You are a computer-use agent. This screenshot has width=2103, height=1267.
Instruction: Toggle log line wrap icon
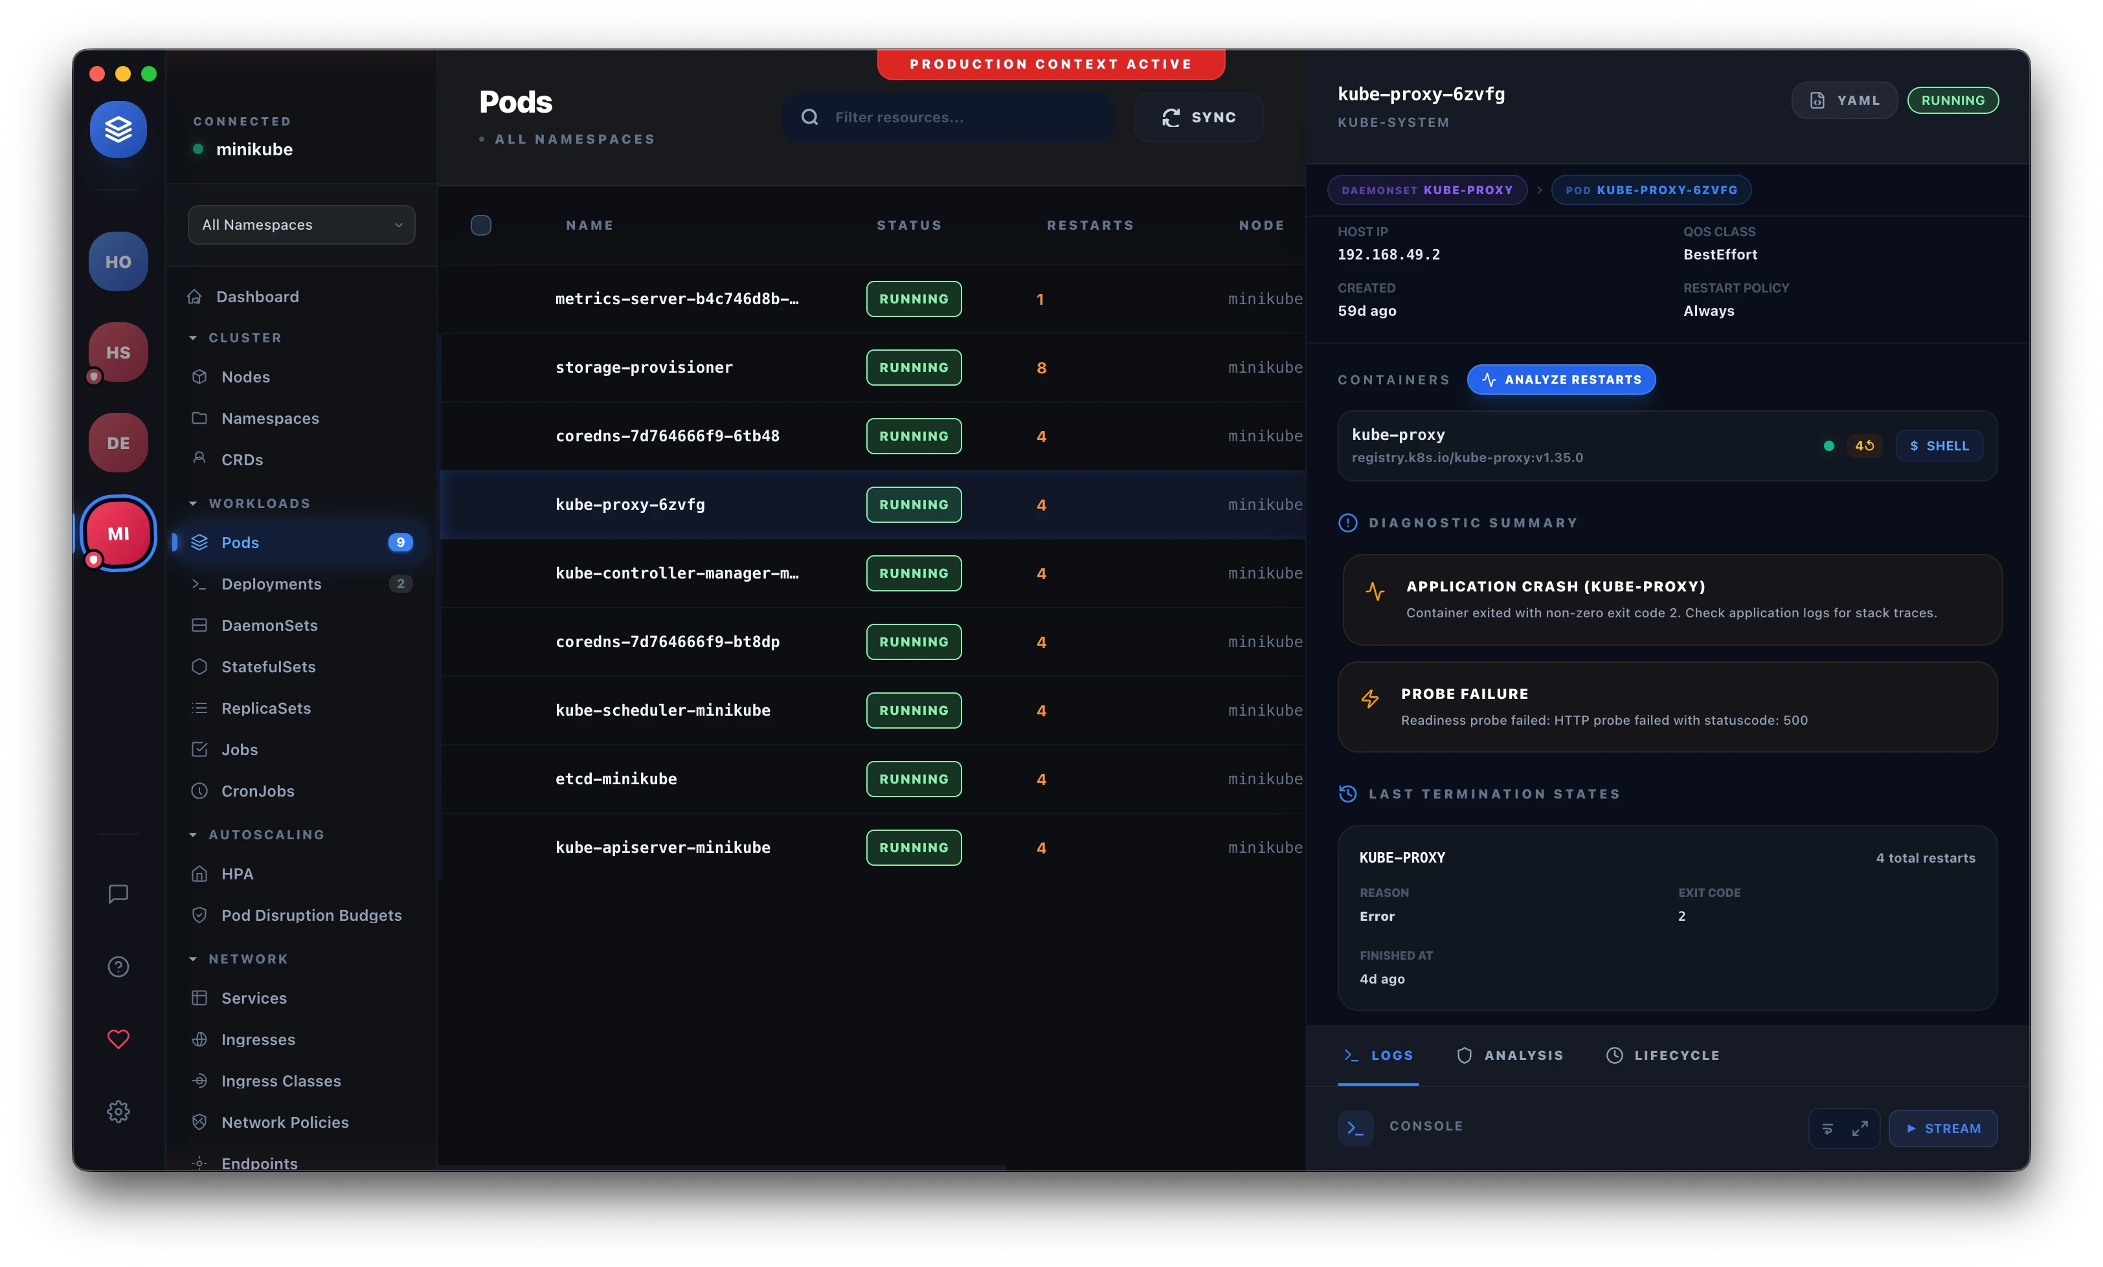pos(1827,1129)
